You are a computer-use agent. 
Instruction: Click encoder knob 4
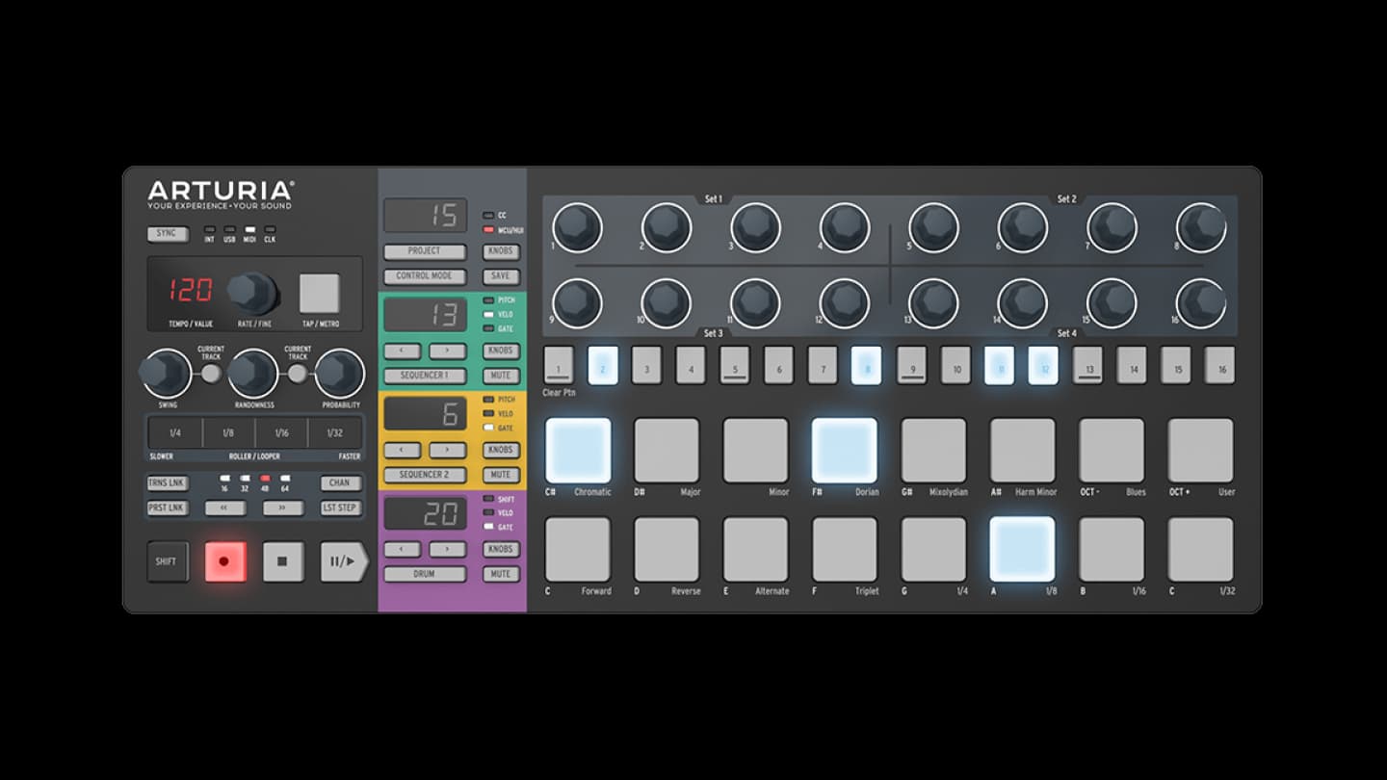(x=845, y=228)
